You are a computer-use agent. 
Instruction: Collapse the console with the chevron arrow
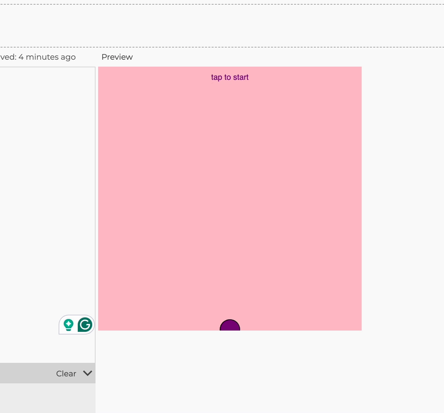[88, 373]
